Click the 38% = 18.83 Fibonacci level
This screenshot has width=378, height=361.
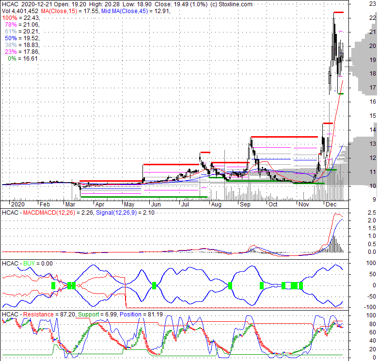(x=22, y=45)
